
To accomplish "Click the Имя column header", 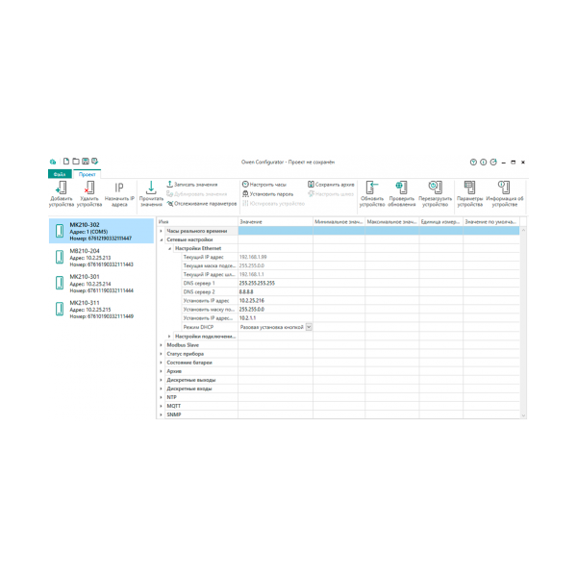I will tap(197, 222).
